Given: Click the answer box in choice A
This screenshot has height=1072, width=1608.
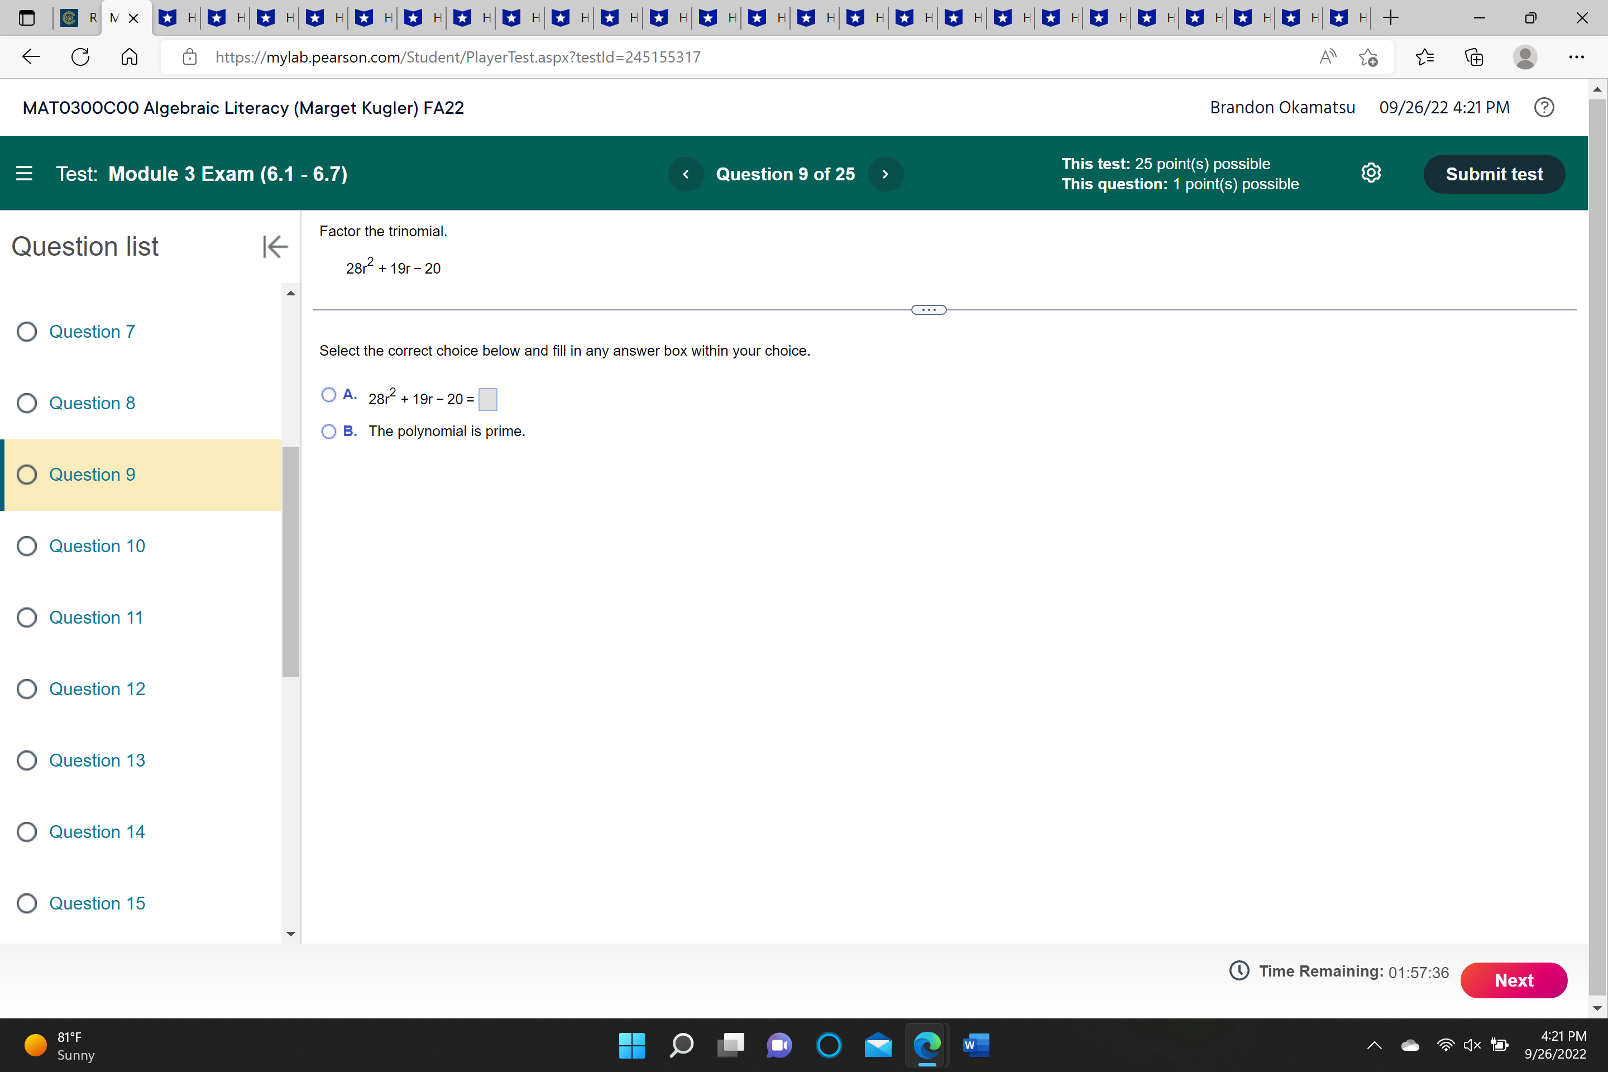Looking at the screenshot, I should click(x=487, y=399).
